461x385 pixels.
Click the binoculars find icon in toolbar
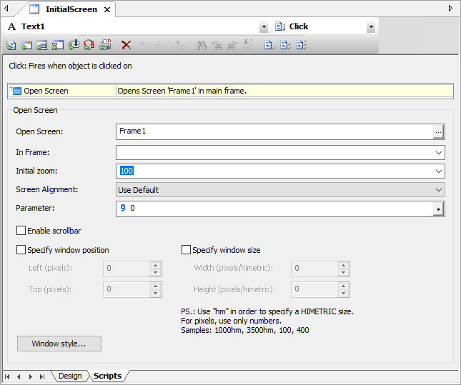click(202, 45)
